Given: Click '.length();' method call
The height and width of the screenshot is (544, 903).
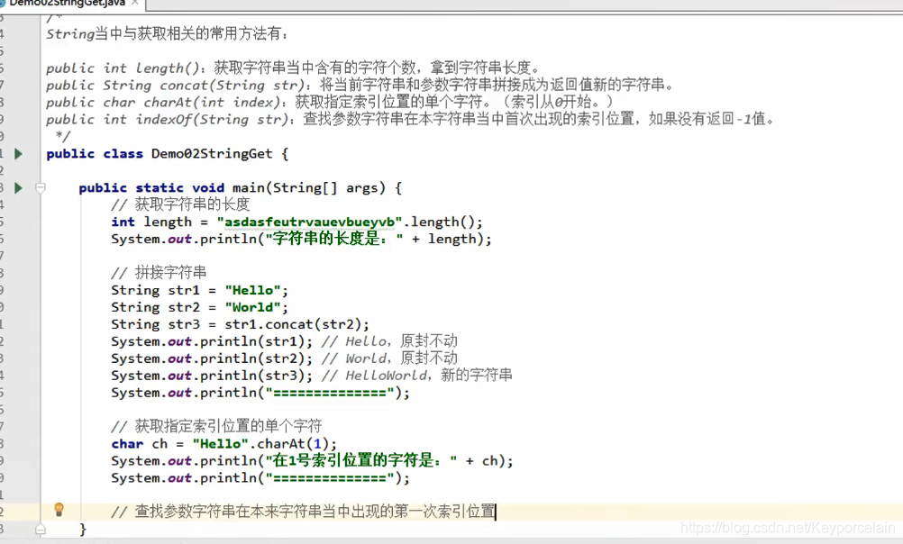Looking at the screenshot, I should [442, 222].
